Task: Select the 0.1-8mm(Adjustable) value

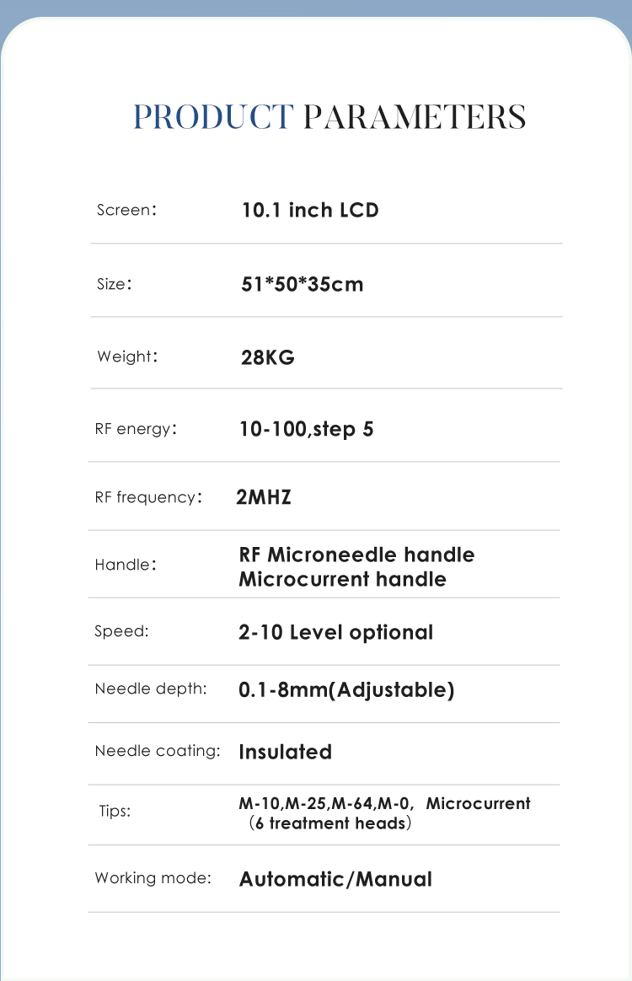Action: 346,690
